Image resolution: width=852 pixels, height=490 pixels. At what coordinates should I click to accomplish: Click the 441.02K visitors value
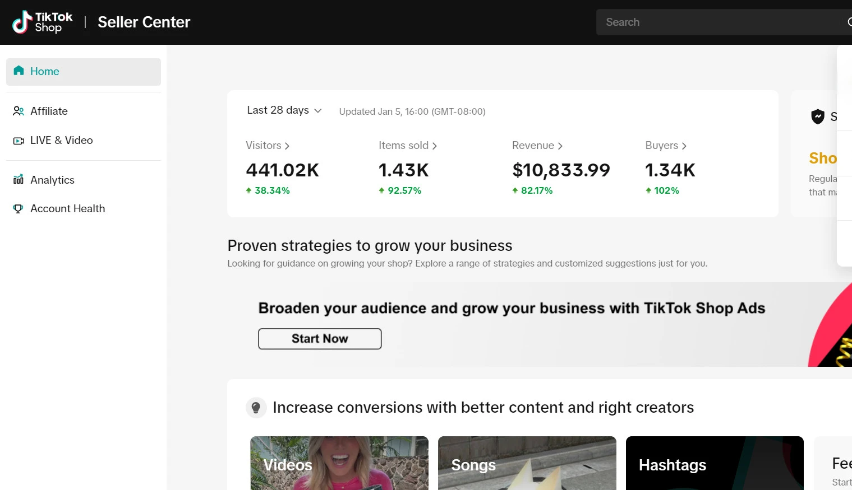[282, 170]
